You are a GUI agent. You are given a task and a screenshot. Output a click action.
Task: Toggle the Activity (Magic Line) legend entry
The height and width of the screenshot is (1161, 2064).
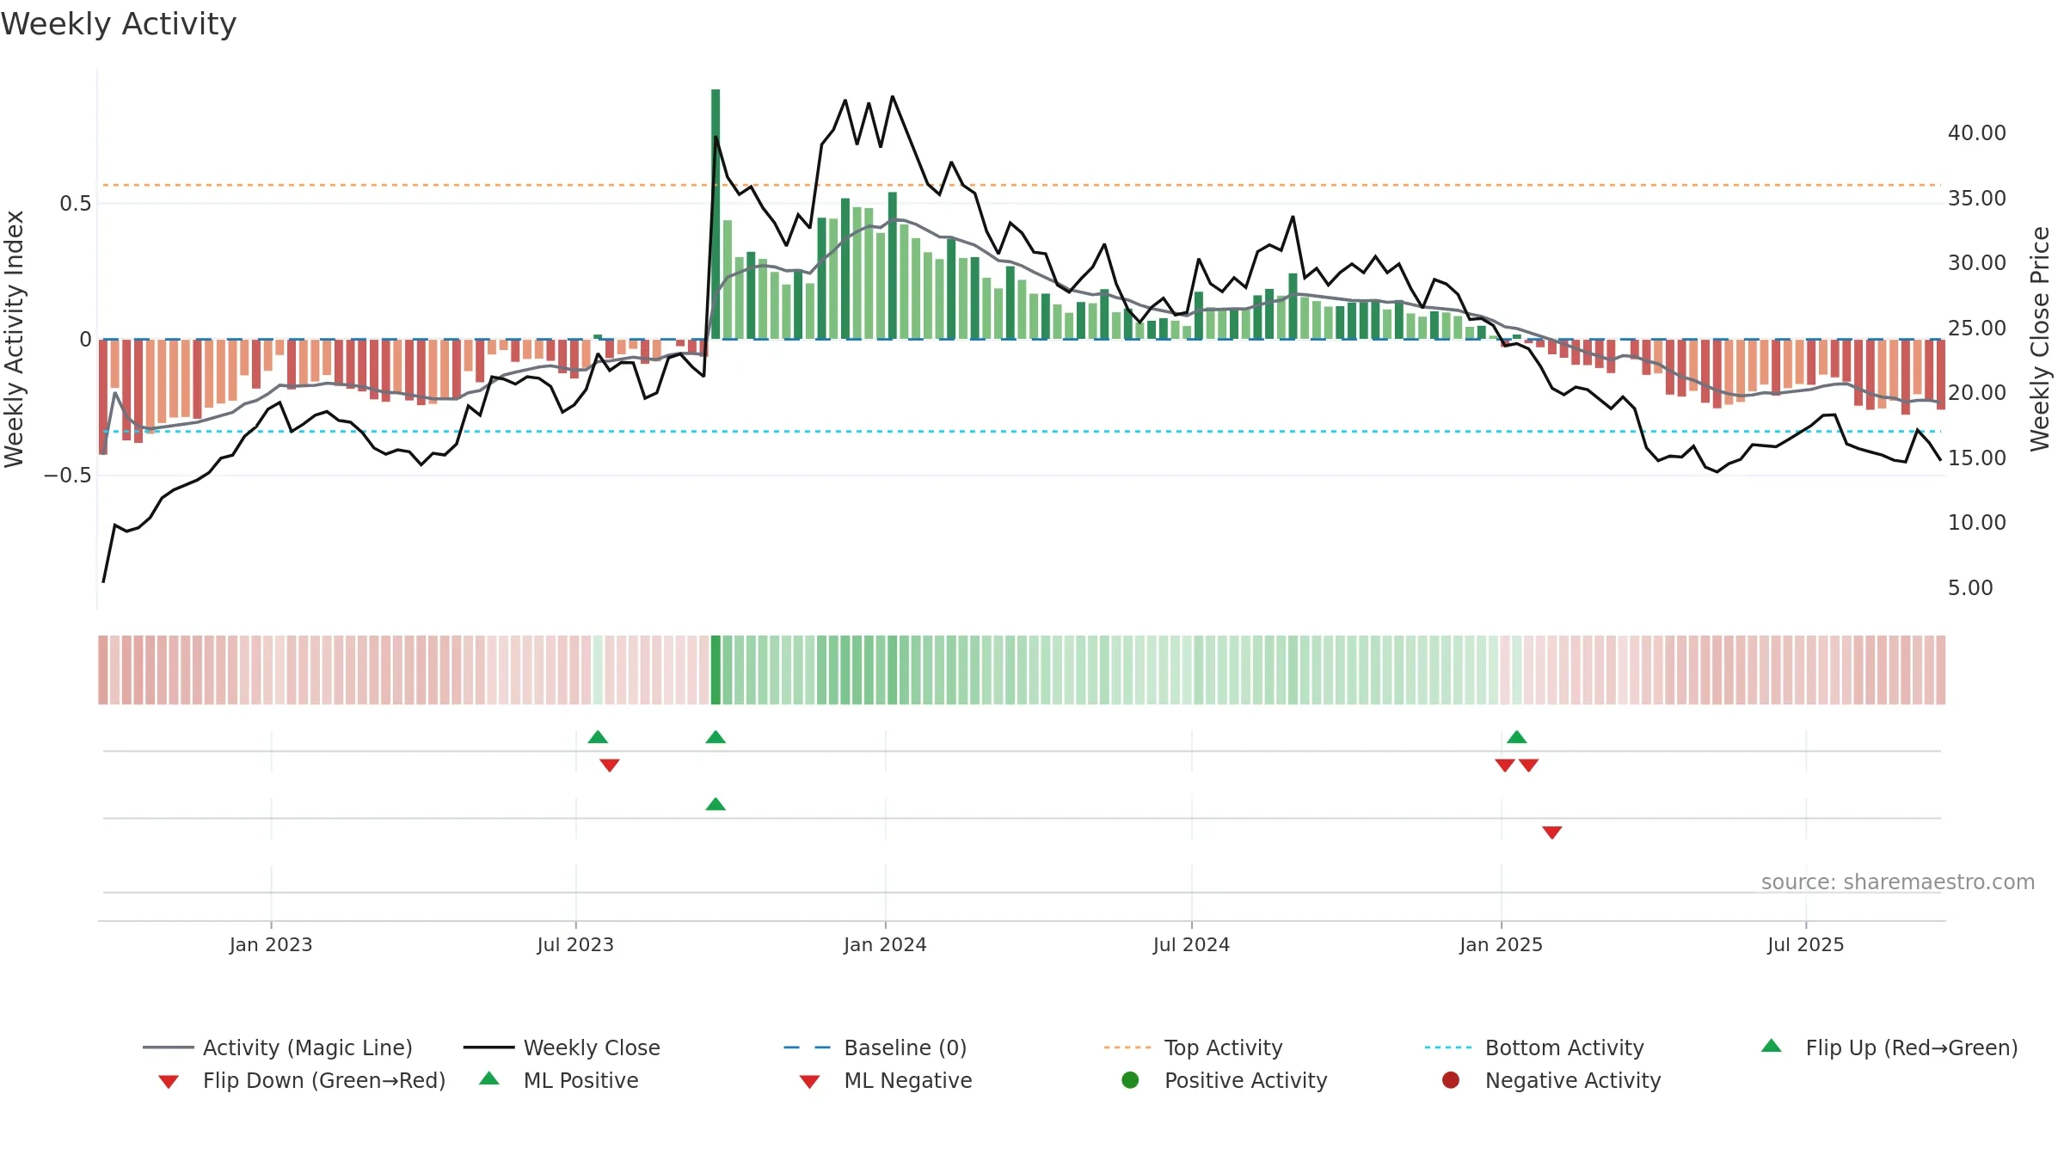tap(278, 1047)
